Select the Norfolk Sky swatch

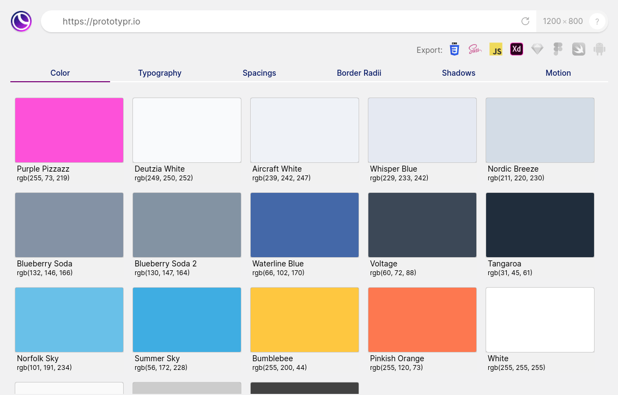coord(69,320)
